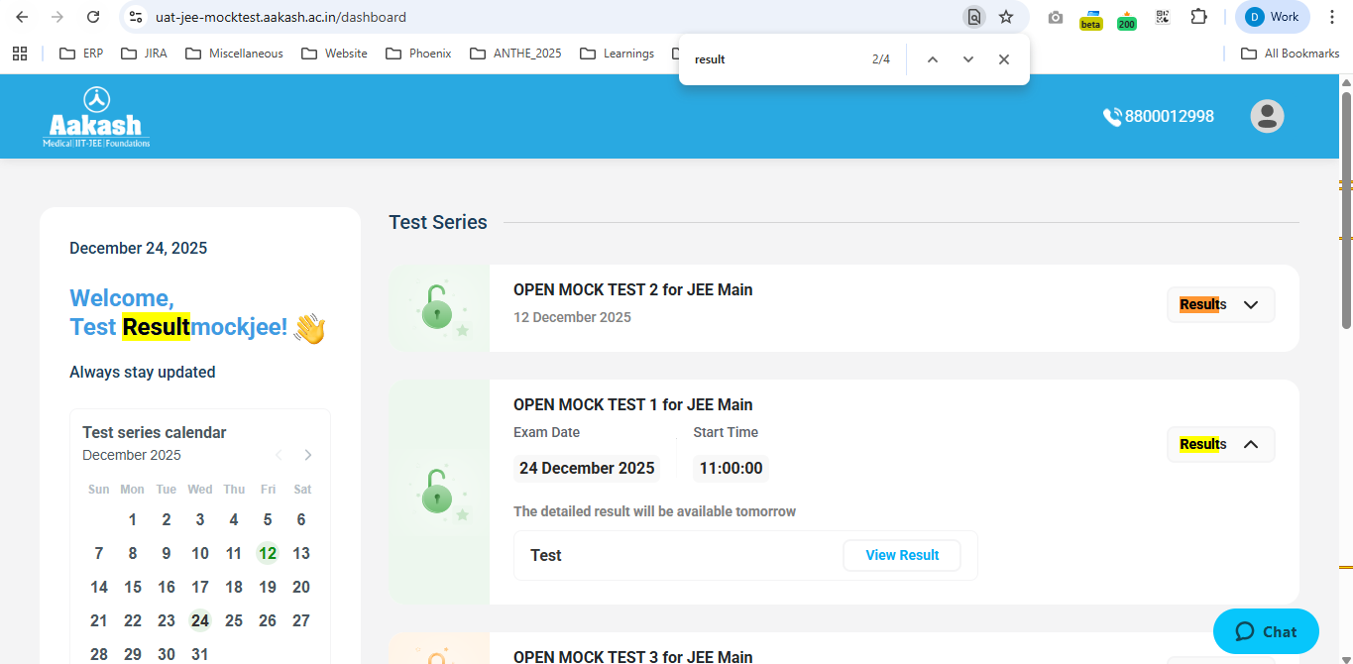The height and width of the screenshot is (664, 1353).
Task: Expand Results for OPEN MOCK TEST 2
Action: click(1220, 305)
